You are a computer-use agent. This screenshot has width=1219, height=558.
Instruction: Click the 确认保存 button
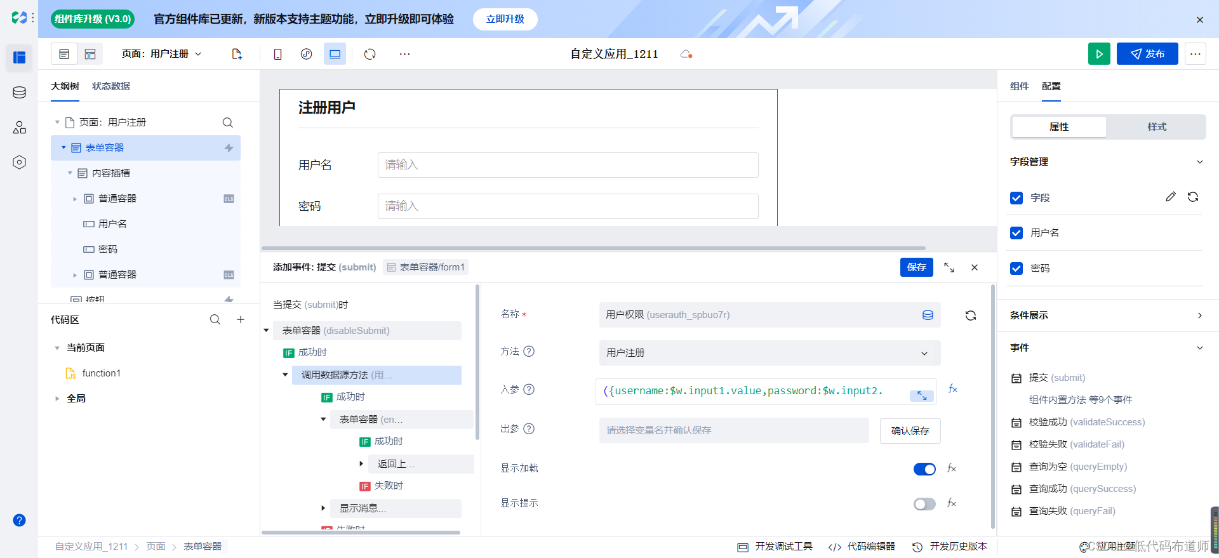coord(910,431)
